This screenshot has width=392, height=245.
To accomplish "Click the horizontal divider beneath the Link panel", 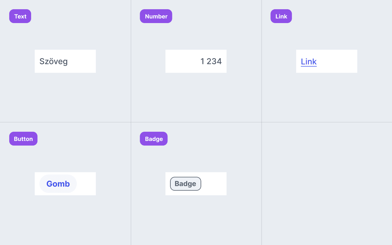I will (x=327, y=122).
